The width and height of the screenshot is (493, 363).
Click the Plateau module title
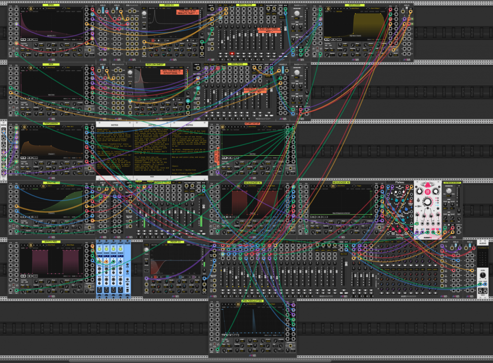pyautogui.click(x=400, y=182)
